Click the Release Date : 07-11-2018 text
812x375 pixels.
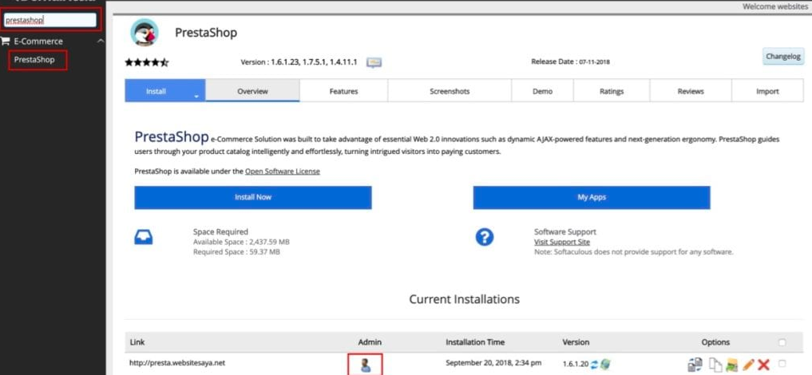click(571, 61)
